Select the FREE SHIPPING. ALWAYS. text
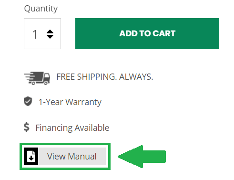Screen dimensions: 234x180 coord(105,77)
